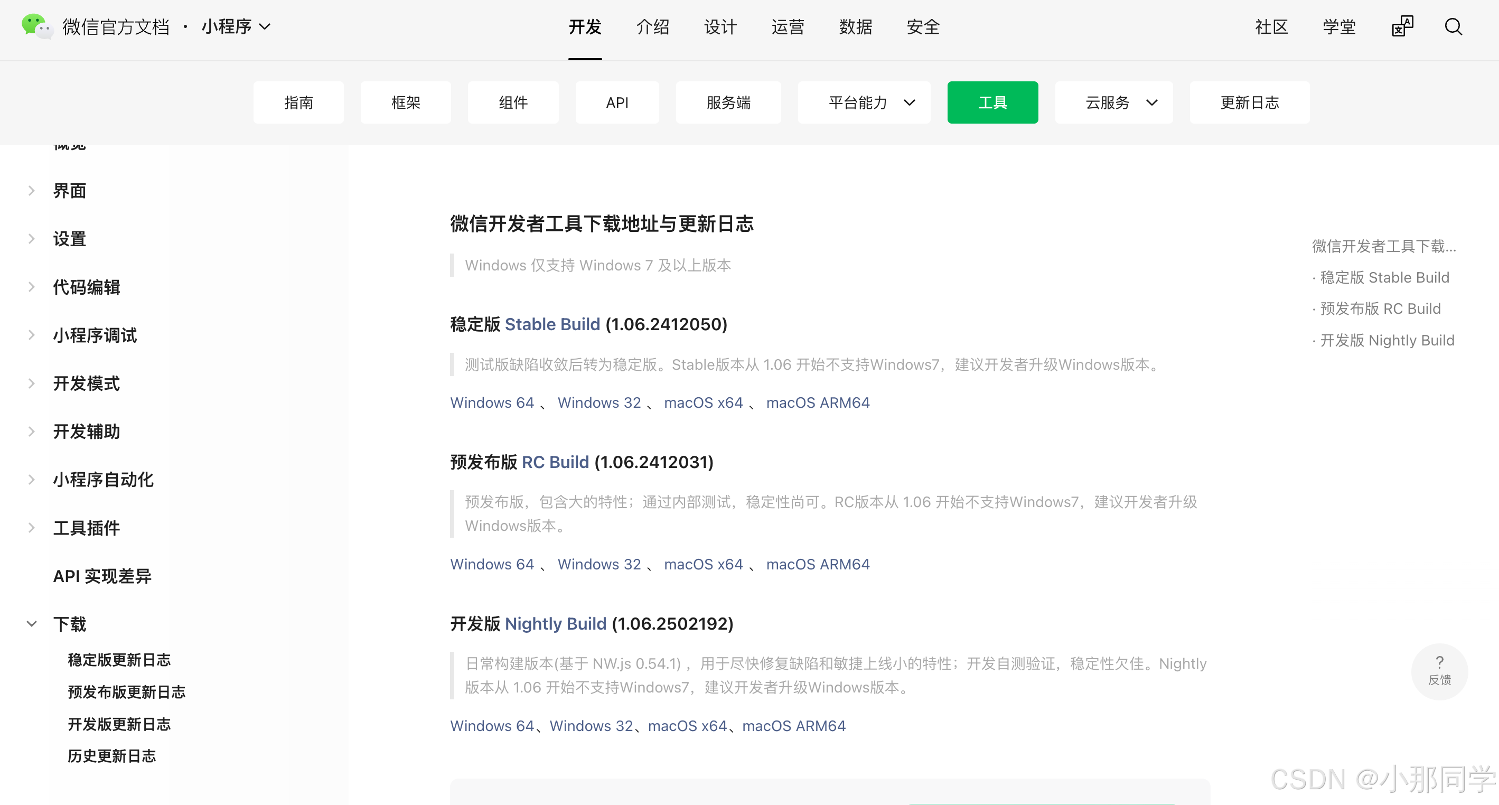Download RC Build Windows 32
Screen dimensions: 1499x805
click(x=599, y=564)
